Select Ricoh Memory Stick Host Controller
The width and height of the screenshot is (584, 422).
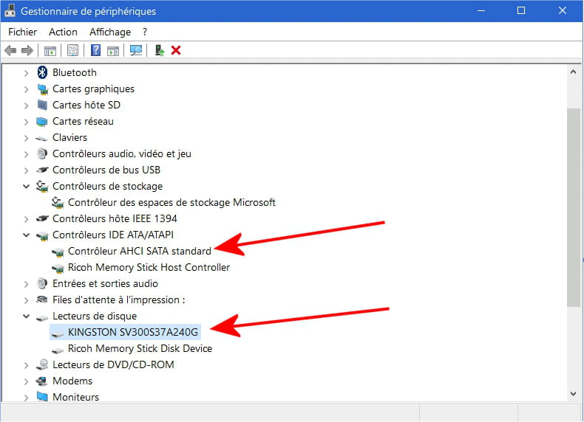pyautogui.click(x=149, y=267)
